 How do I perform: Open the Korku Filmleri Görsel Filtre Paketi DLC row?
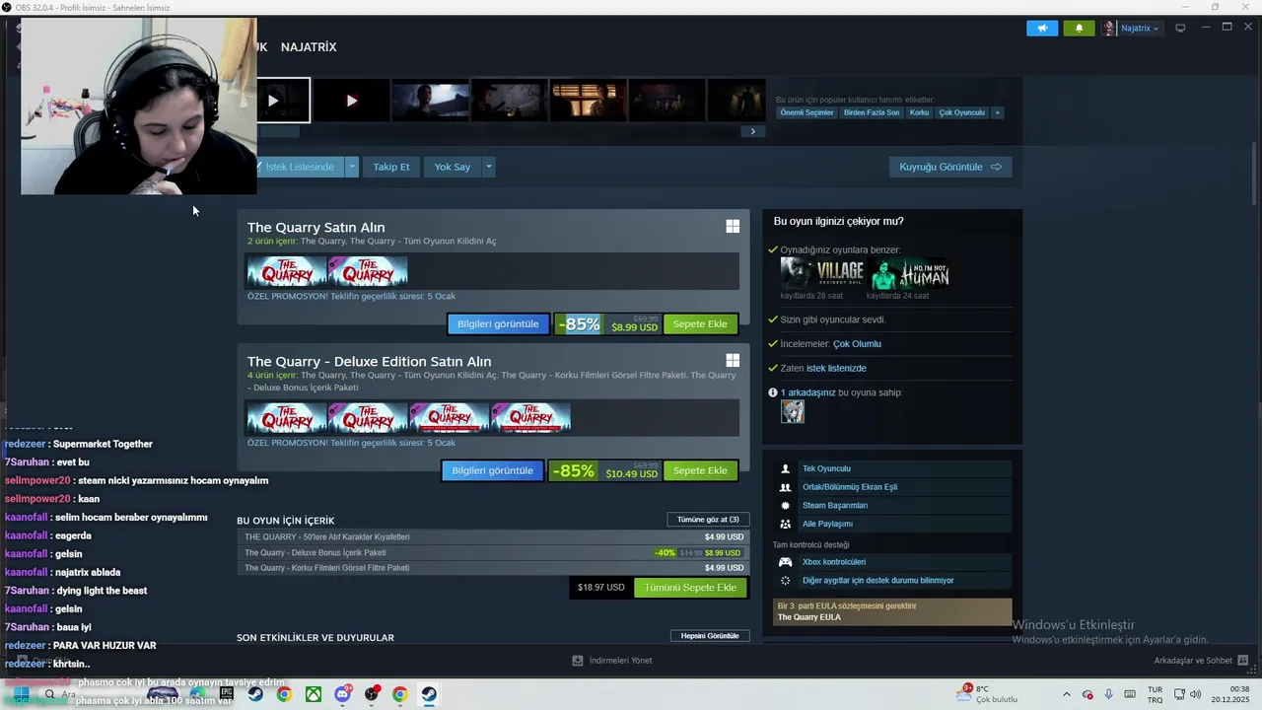(492, 568)
